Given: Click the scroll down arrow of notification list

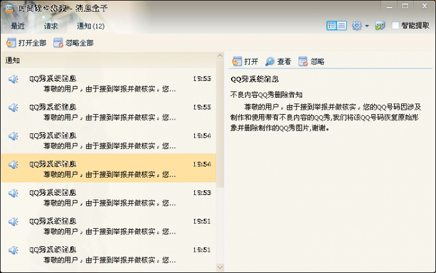Looking at the screenshot, I should pyautogui.click(x=220, y=267).
